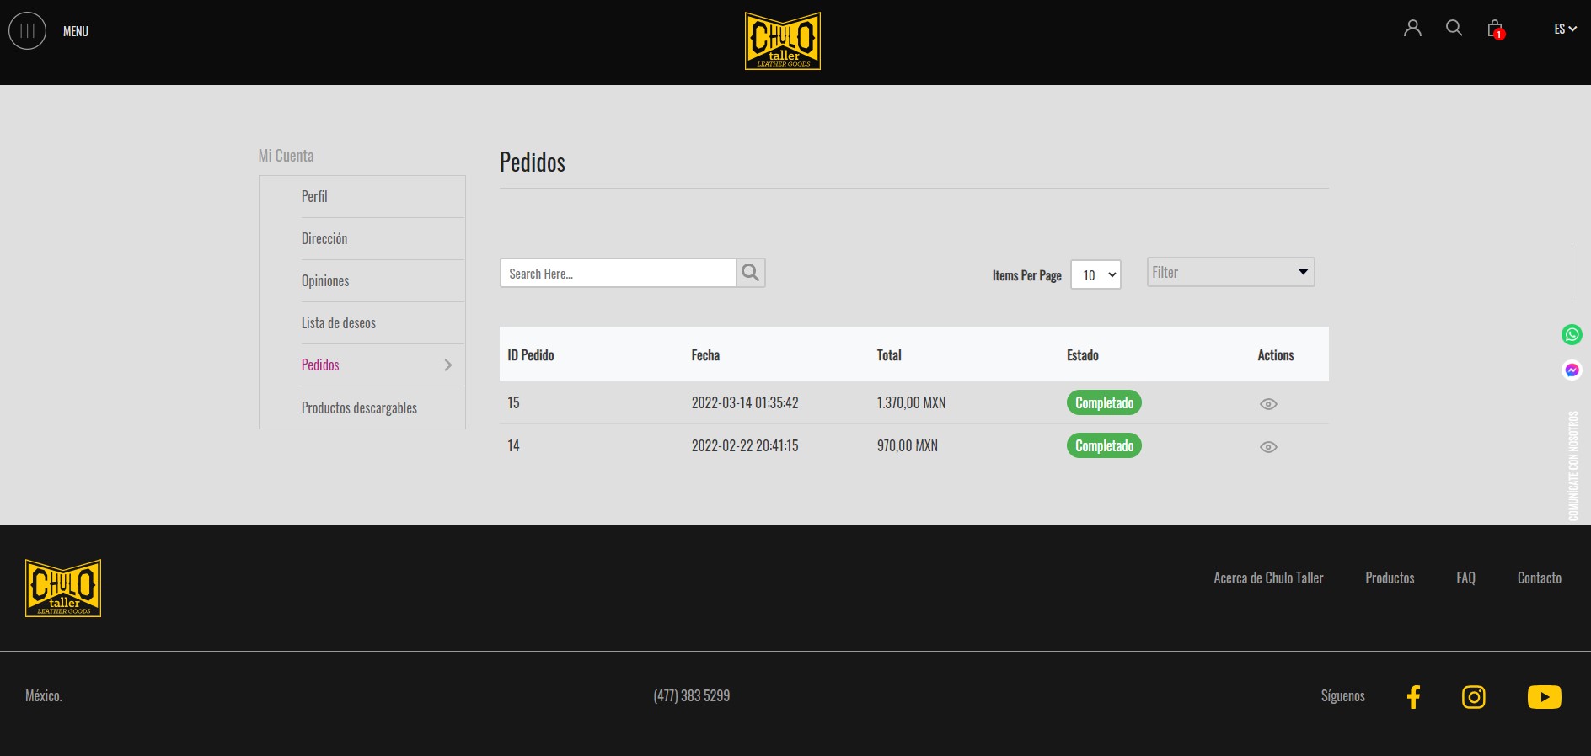This screenshot has width=1591, height=756.
Task: Click the user account icon
Action: click(x=1412, y=29)
